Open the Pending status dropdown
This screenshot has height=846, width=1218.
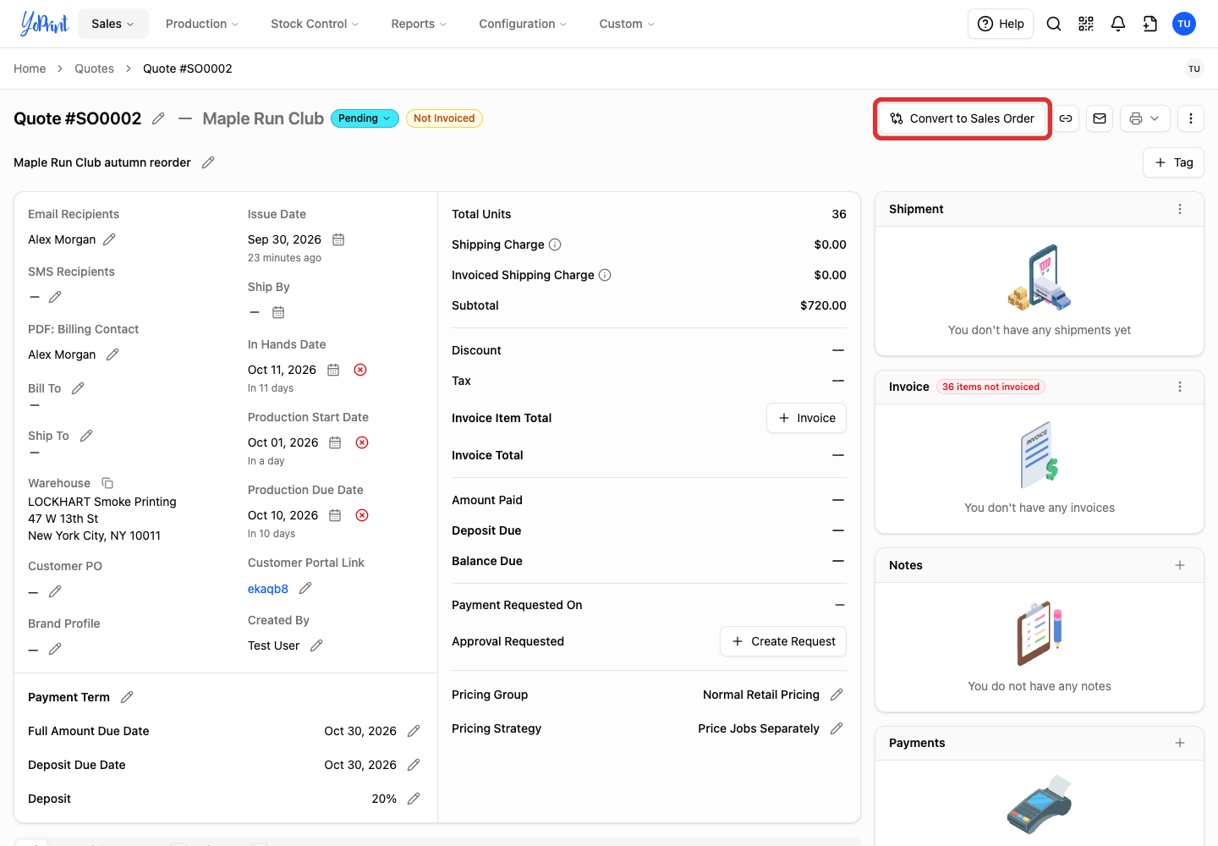point(365,118)
